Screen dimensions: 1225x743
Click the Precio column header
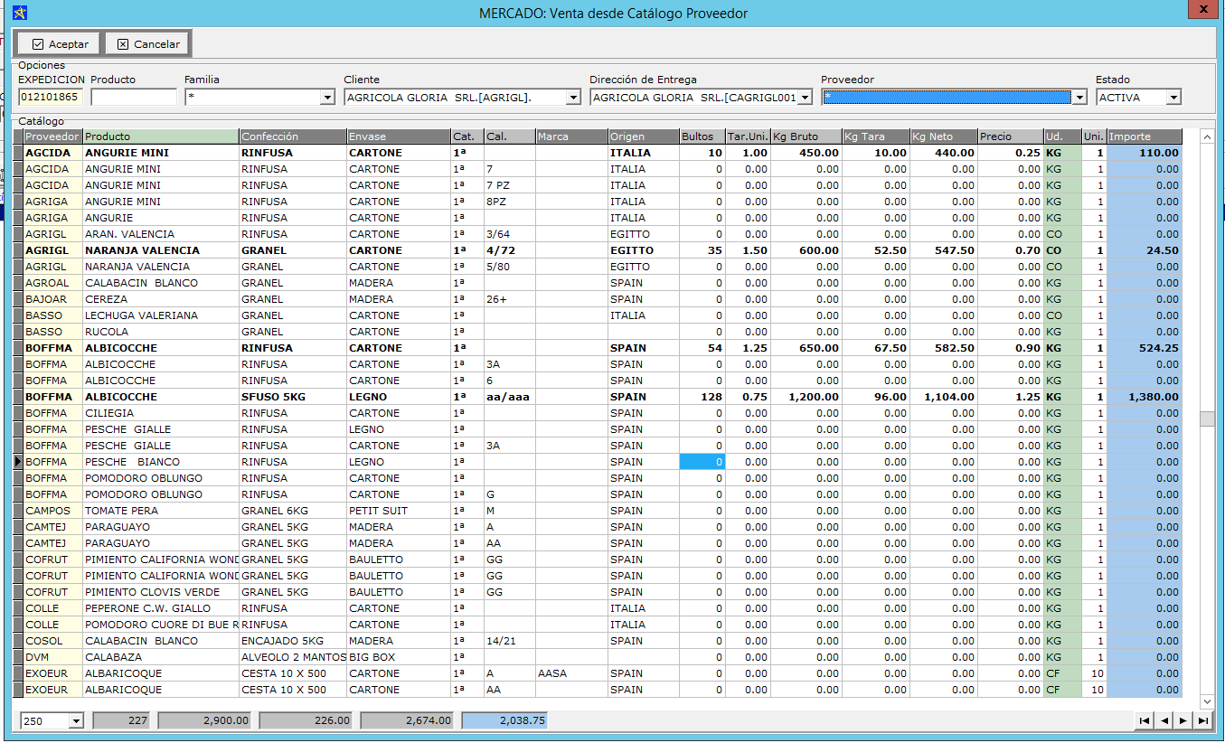(1010, 136)
